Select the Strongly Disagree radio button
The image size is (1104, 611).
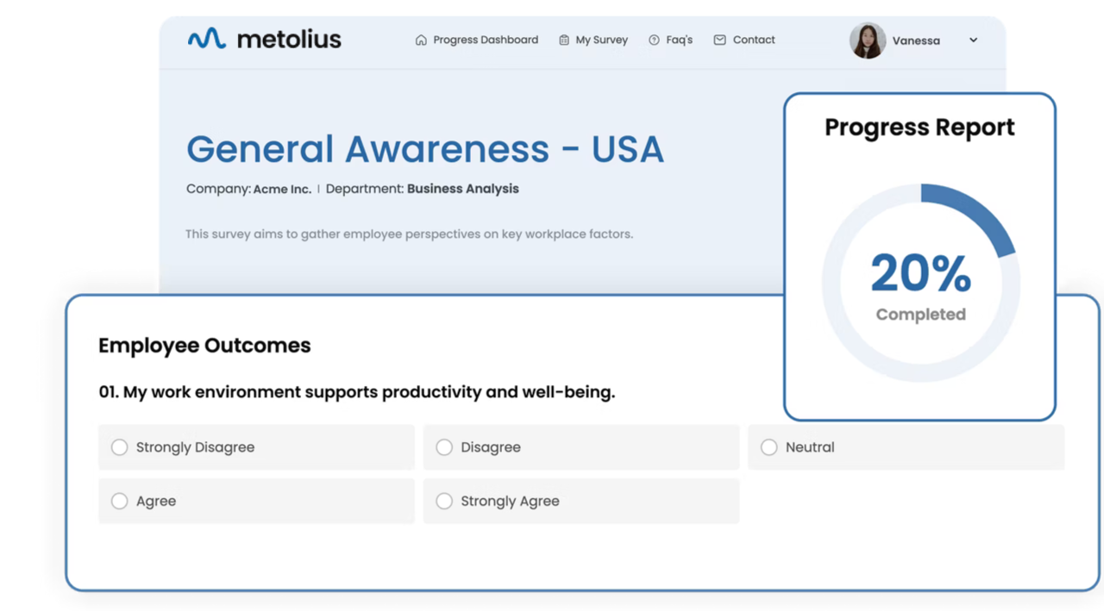pos(119,447)
